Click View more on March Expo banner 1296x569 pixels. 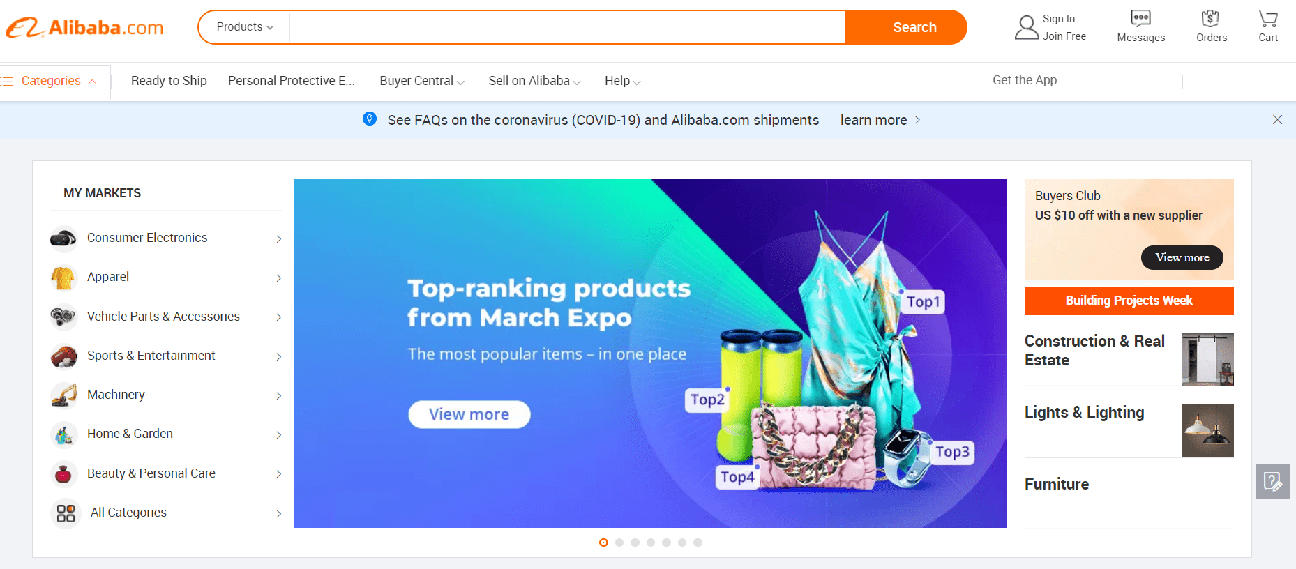(469, 414)
